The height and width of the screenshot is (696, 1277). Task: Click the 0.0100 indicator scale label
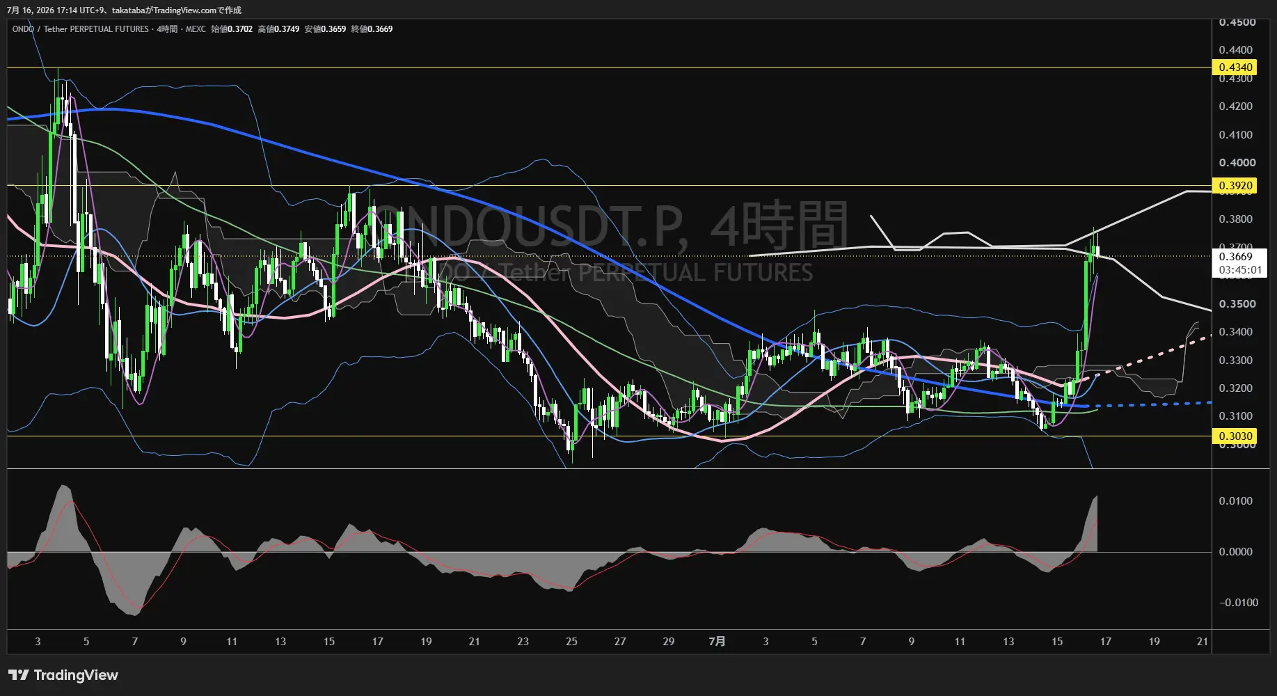[x=1235, y=501]
